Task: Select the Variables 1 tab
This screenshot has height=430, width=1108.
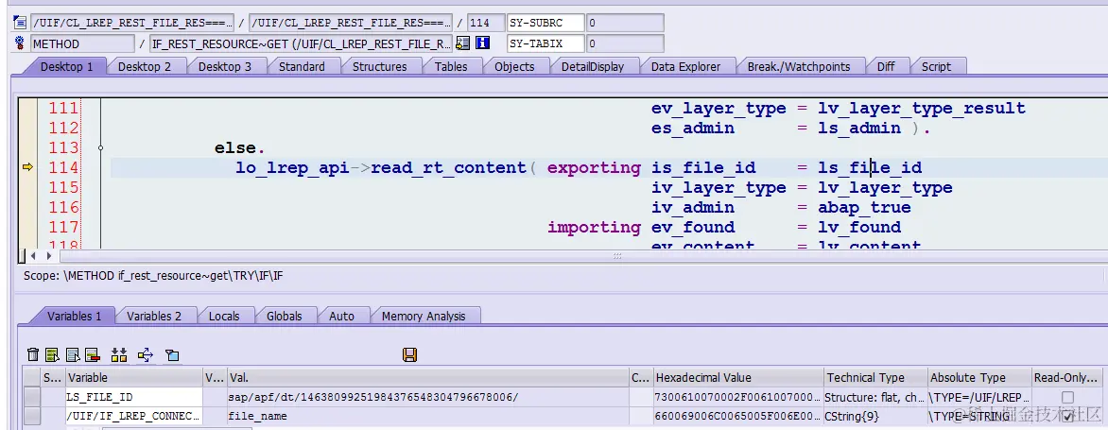Action: (x=74, y=316)
